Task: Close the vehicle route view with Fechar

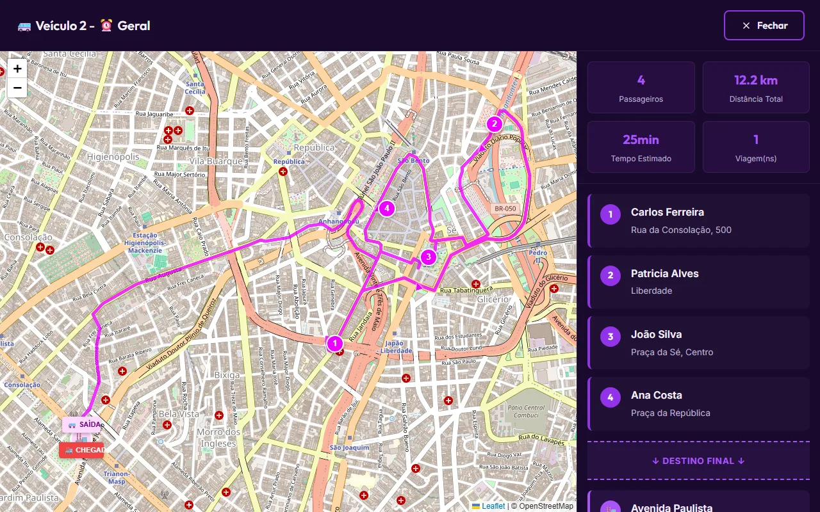Action: point(764,26)
